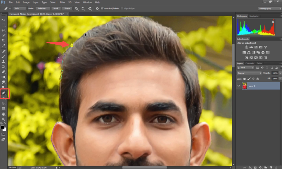Screen dimensions: 282x169
Task: Toggle lock transparent pixels
Action: [x=244, y=79]
